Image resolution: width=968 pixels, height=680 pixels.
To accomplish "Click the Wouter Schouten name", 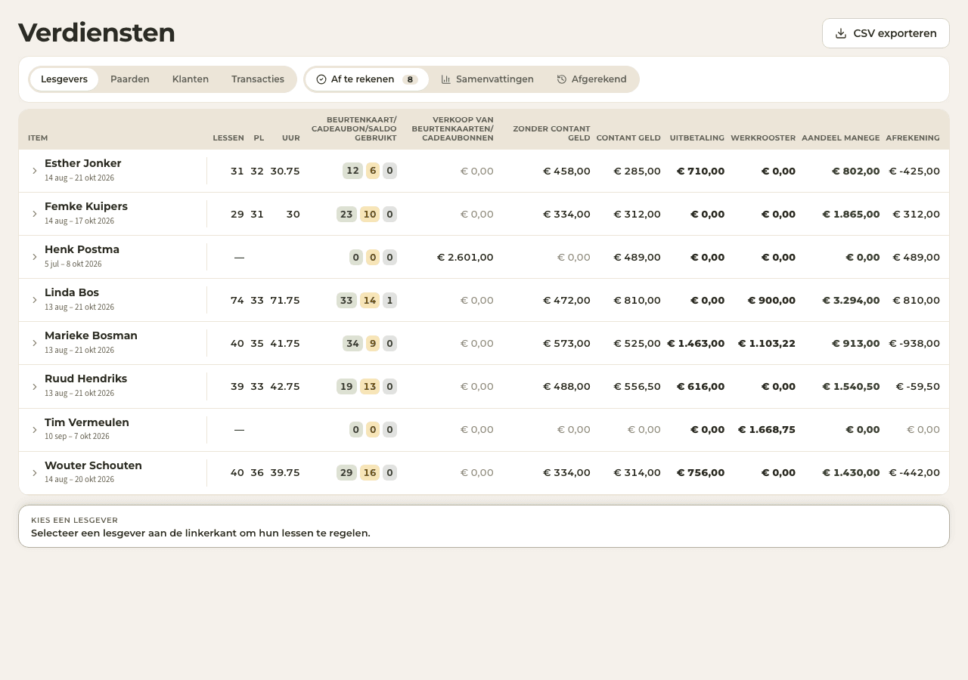I will pos(93,465).
